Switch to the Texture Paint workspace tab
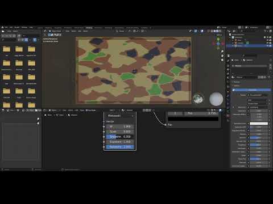The height and width of the screenshot is (204, 273). [78, 28]
